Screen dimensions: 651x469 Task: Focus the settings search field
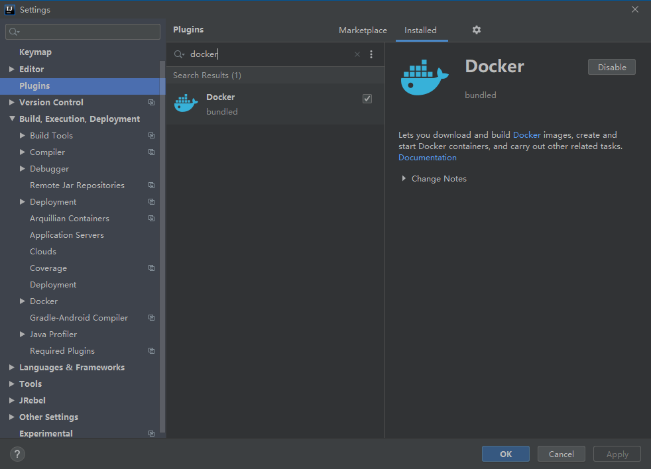[83, 32]
